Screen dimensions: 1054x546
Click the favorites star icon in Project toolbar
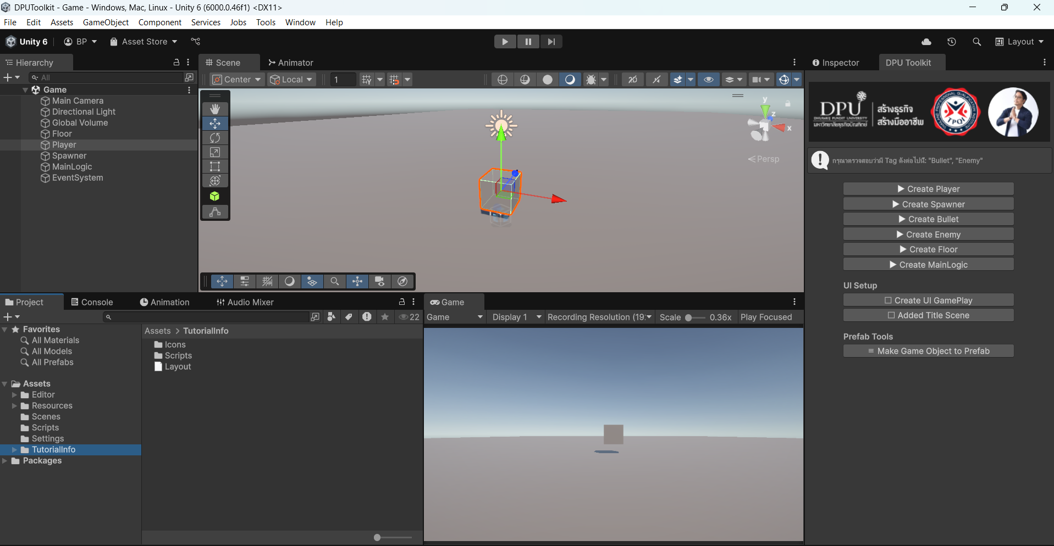pos(385,317)
